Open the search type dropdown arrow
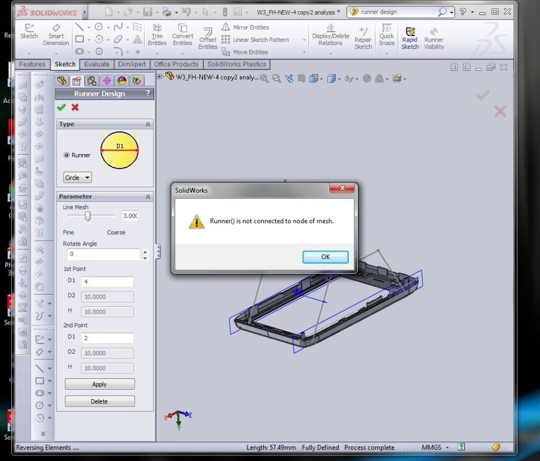 [451, 12]
